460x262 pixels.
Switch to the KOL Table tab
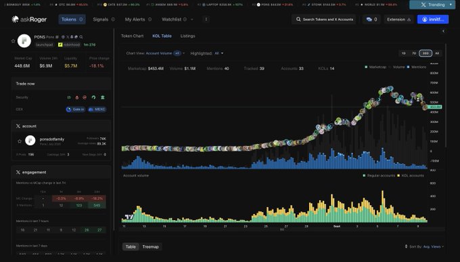click(x=162, y=36)
